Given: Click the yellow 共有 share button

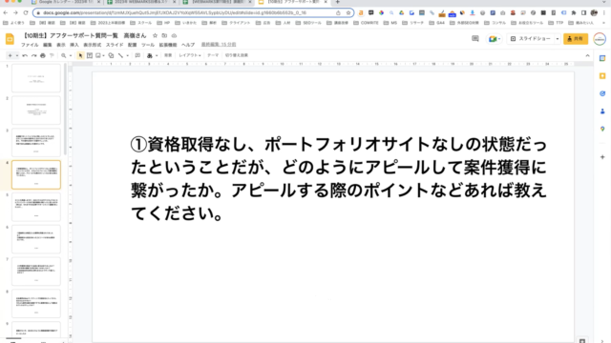Looking at the screenshot, I should coord(576,39).
